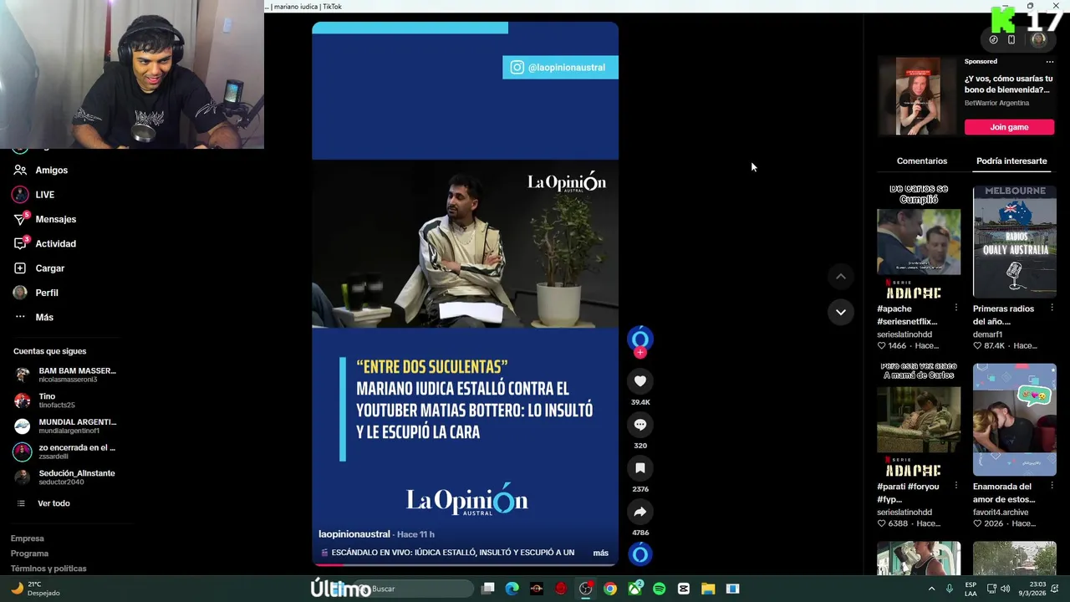Click the Términos y políticas footer link
This screenshot has width=1070, height=602.
[48, 569]
